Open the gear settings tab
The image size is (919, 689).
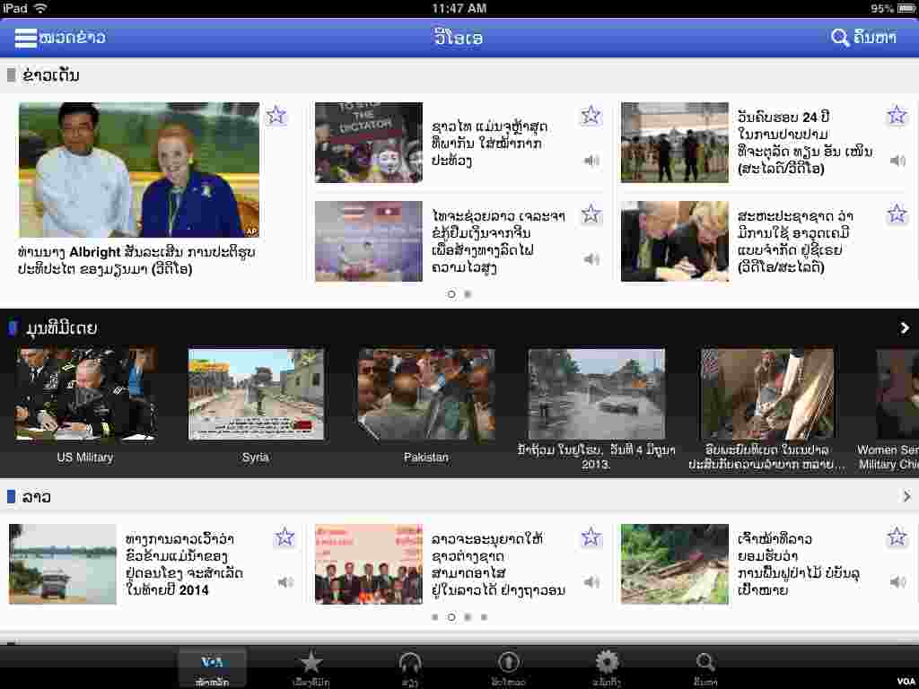[607, 668]
